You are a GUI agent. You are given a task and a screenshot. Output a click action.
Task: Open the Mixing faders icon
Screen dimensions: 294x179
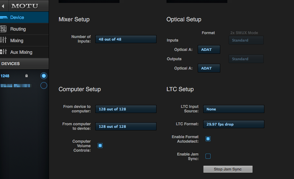pyautogui.click(x=3, y=40)
